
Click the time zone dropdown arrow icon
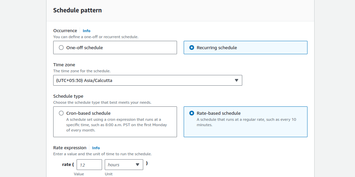click(236, 80)
